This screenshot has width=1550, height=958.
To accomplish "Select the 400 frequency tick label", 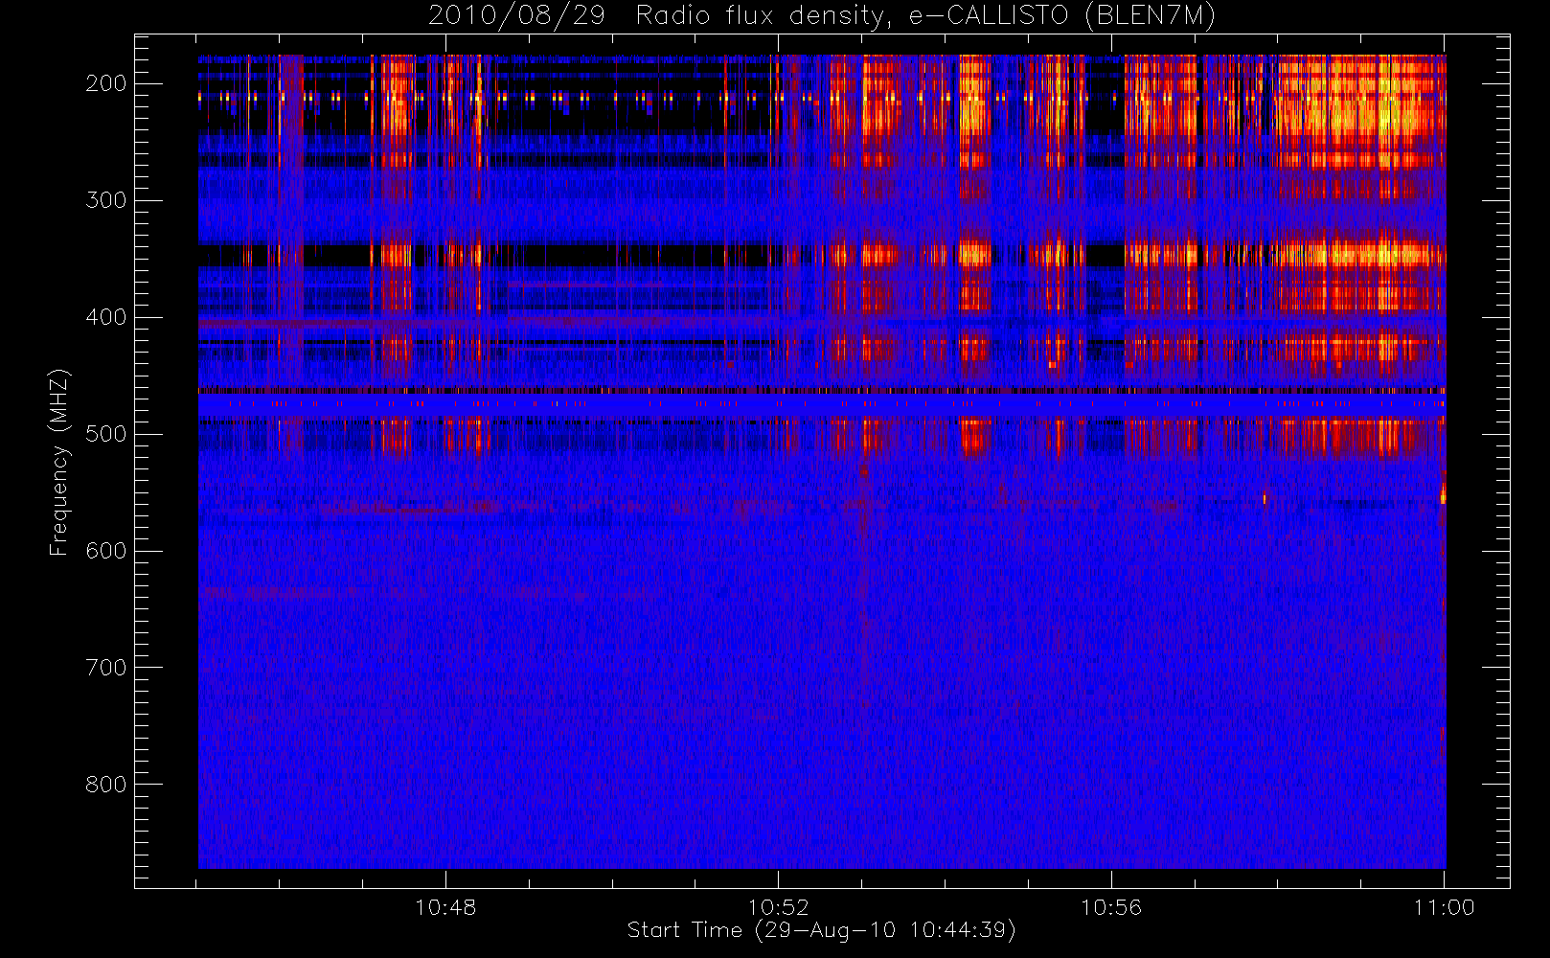I will click(x=105, y=317).
